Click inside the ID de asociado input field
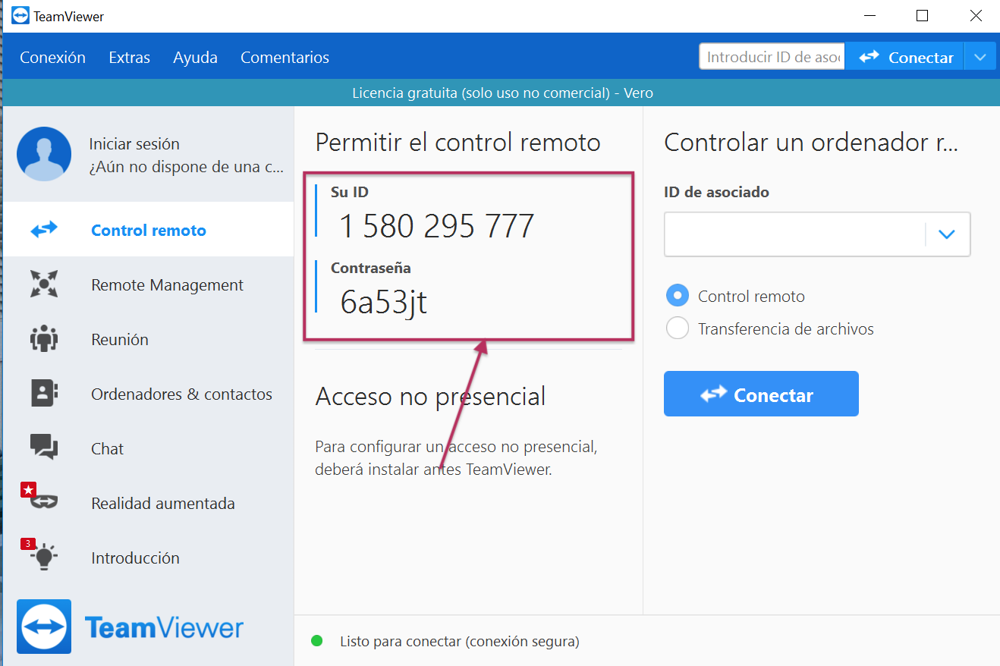Screen dimensions: 1000x666 point(797,234)
